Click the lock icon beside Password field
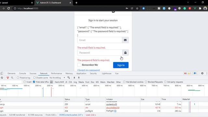The height and width of the screenshot is (117, 208). pos(125,53)
